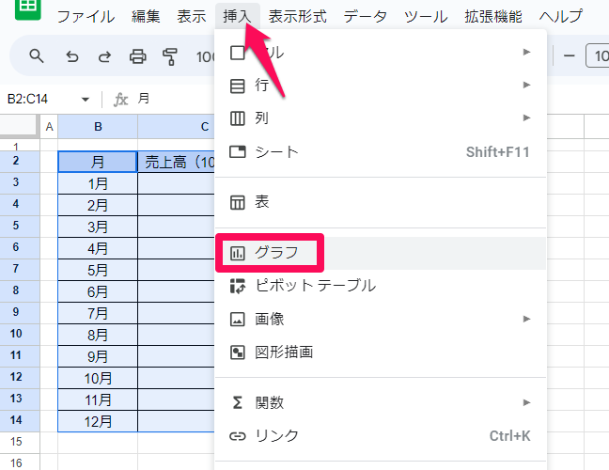Print the spreadsheet
Screen dimensions: 609x470
click(x=137, y=56)
